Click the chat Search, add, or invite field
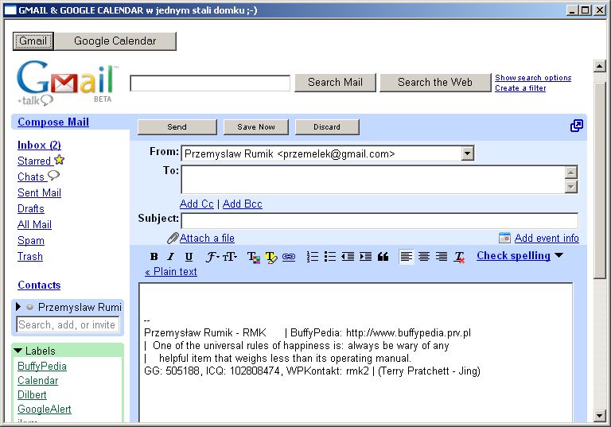This screenshot has height=427, width=611. pos(68,324)
